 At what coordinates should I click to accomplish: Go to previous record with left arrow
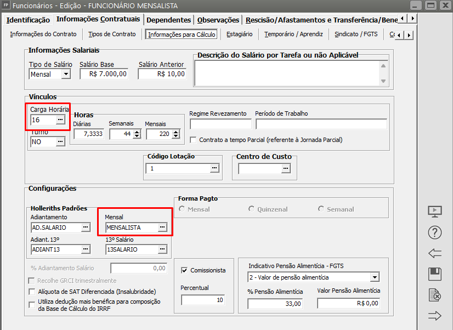434,253
